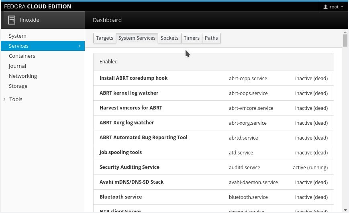
Task: Go to Containers in sidebar
Action: (22, 56)
